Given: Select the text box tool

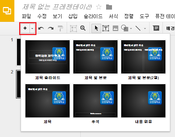Looking at the screenshot, I should tap(106, 28).
